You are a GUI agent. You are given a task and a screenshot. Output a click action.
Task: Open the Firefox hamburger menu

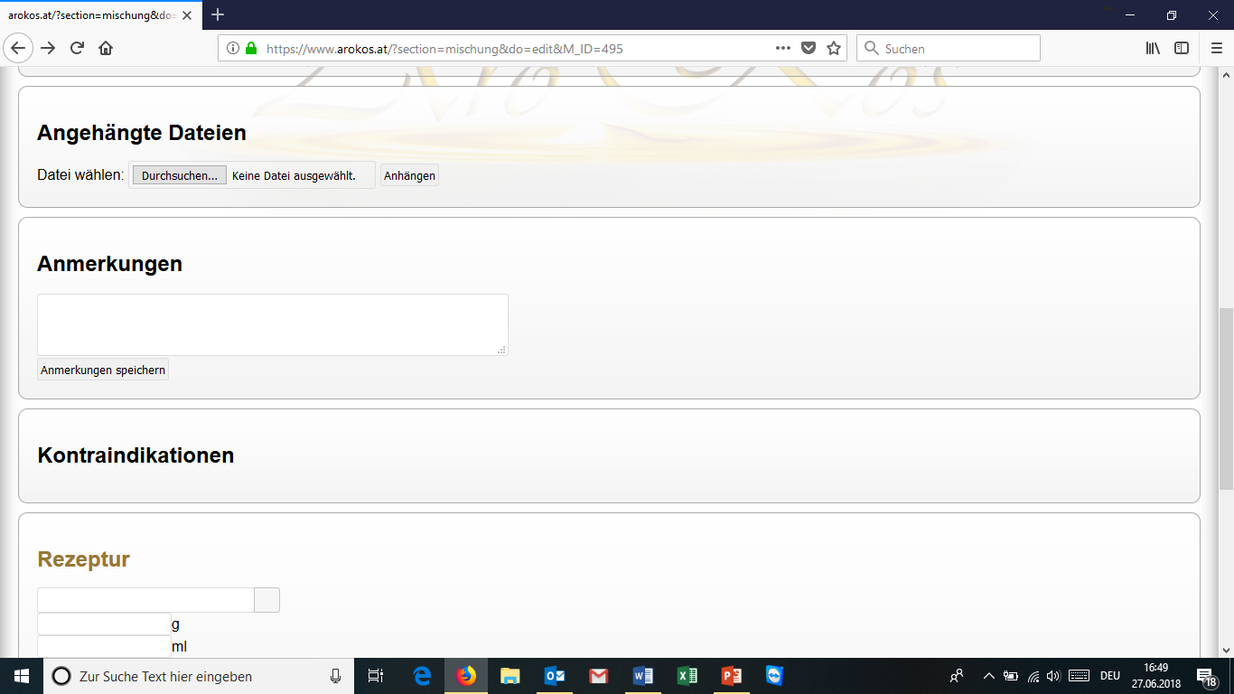[1217, 48]
